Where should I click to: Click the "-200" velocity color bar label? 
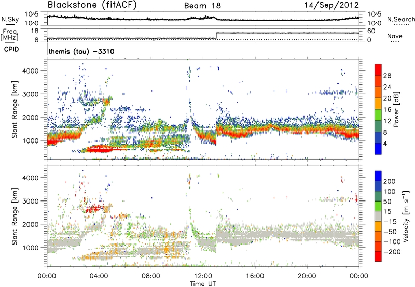[x=392, y=252]
